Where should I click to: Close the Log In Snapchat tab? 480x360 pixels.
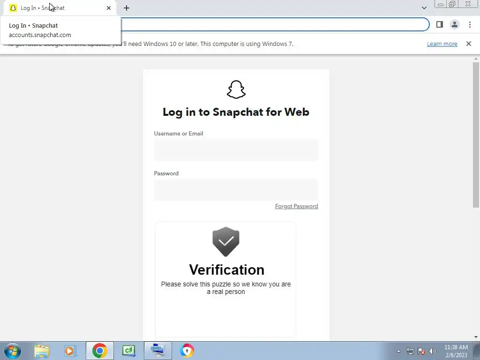pos(109,8)
